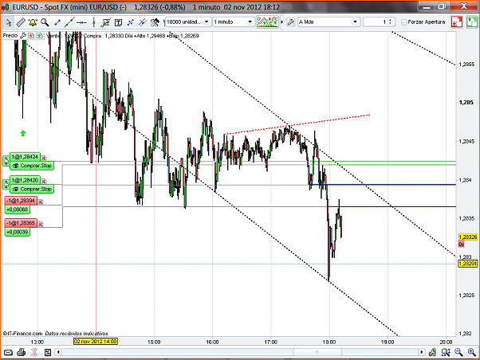Viewport: 480px width, 360px height.
Task: Click the red arrow icon beside Precio
Action: tap(31, 36)
